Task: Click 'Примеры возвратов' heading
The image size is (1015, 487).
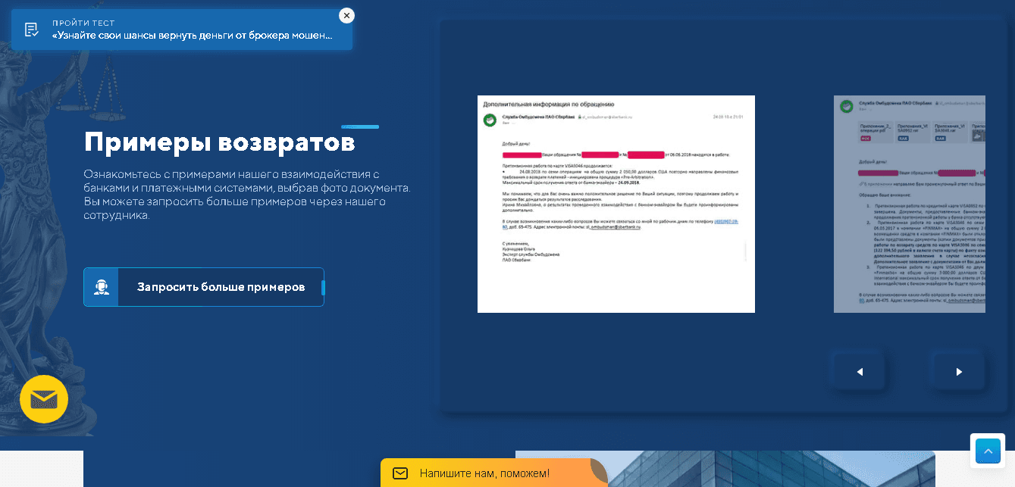Action: pyautogui.click(x=219, y=142)
